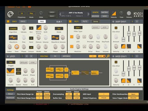
Task: Favorite the preset with star icon
Action: pos(63,13)
